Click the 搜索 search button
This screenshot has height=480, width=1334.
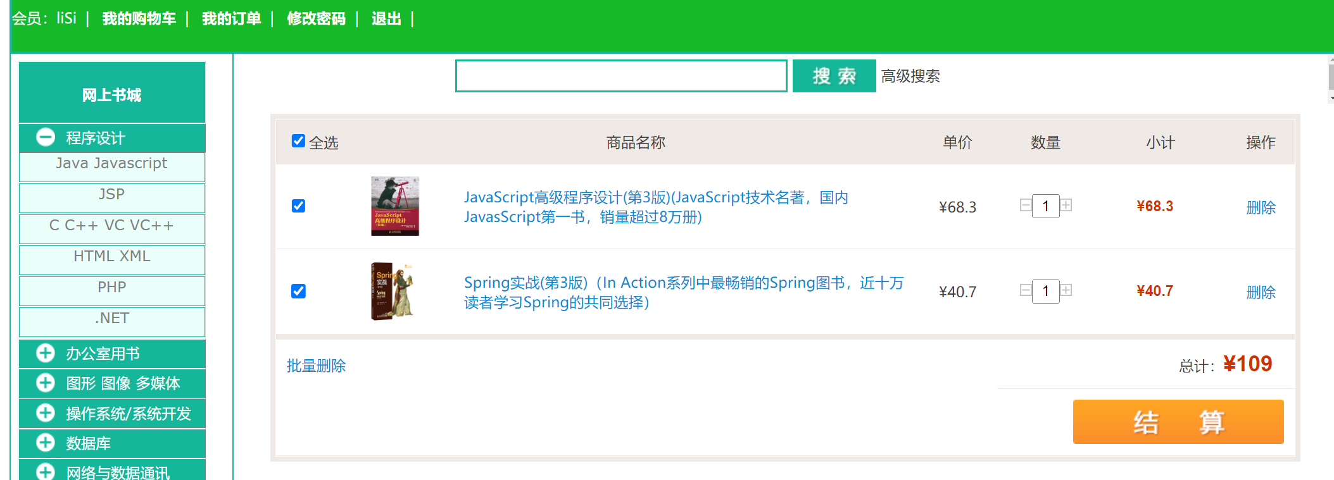tap(834, 76)
